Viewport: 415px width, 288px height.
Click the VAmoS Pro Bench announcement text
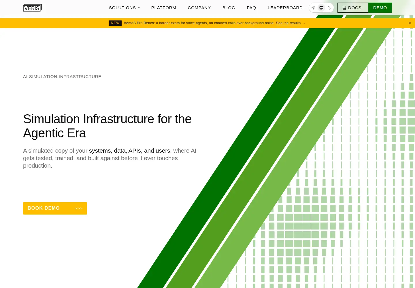[199, 23]
